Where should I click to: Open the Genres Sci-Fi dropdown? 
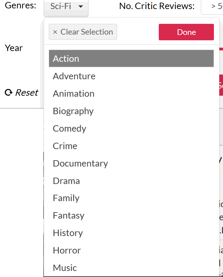(x=66, y=8)
